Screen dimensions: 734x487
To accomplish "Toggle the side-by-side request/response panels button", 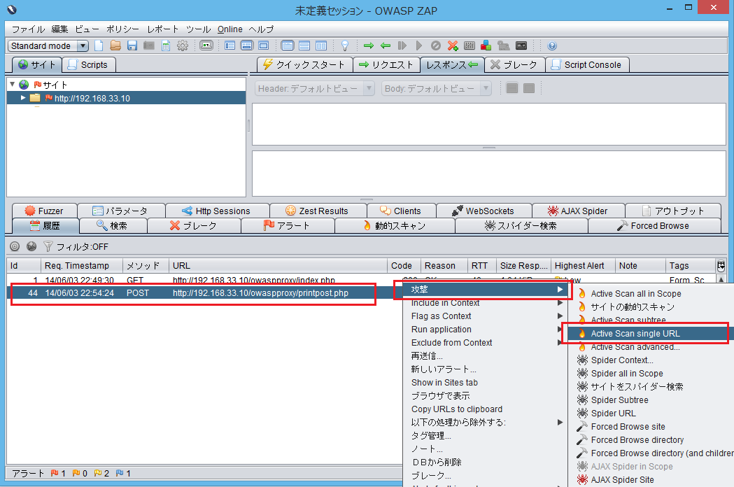I will (321, 45).
